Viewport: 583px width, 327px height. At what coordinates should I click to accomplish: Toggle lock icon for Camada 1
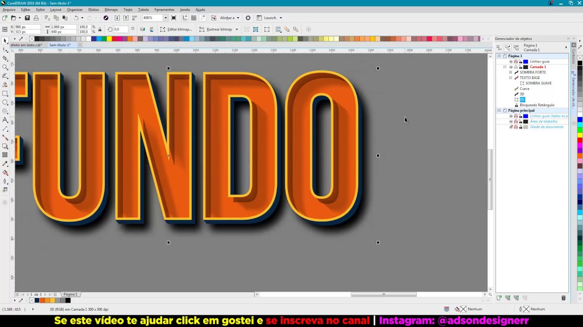click(x=520, y=67)
